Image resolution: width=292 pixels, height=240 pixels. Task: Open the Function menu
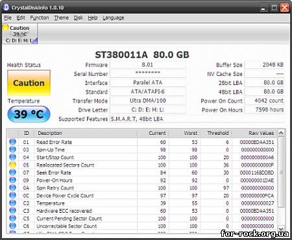pyautogui.click(x=40, y=18)
